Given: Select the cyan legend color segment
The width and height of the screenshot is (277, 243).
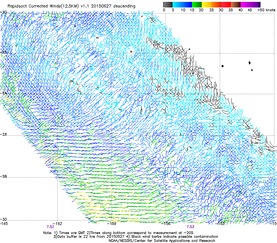Looking at the screenshot, I should point(177,4).
